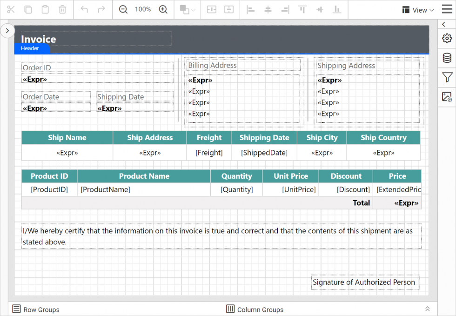Select the [Quantity] data cell

point(236,189)
